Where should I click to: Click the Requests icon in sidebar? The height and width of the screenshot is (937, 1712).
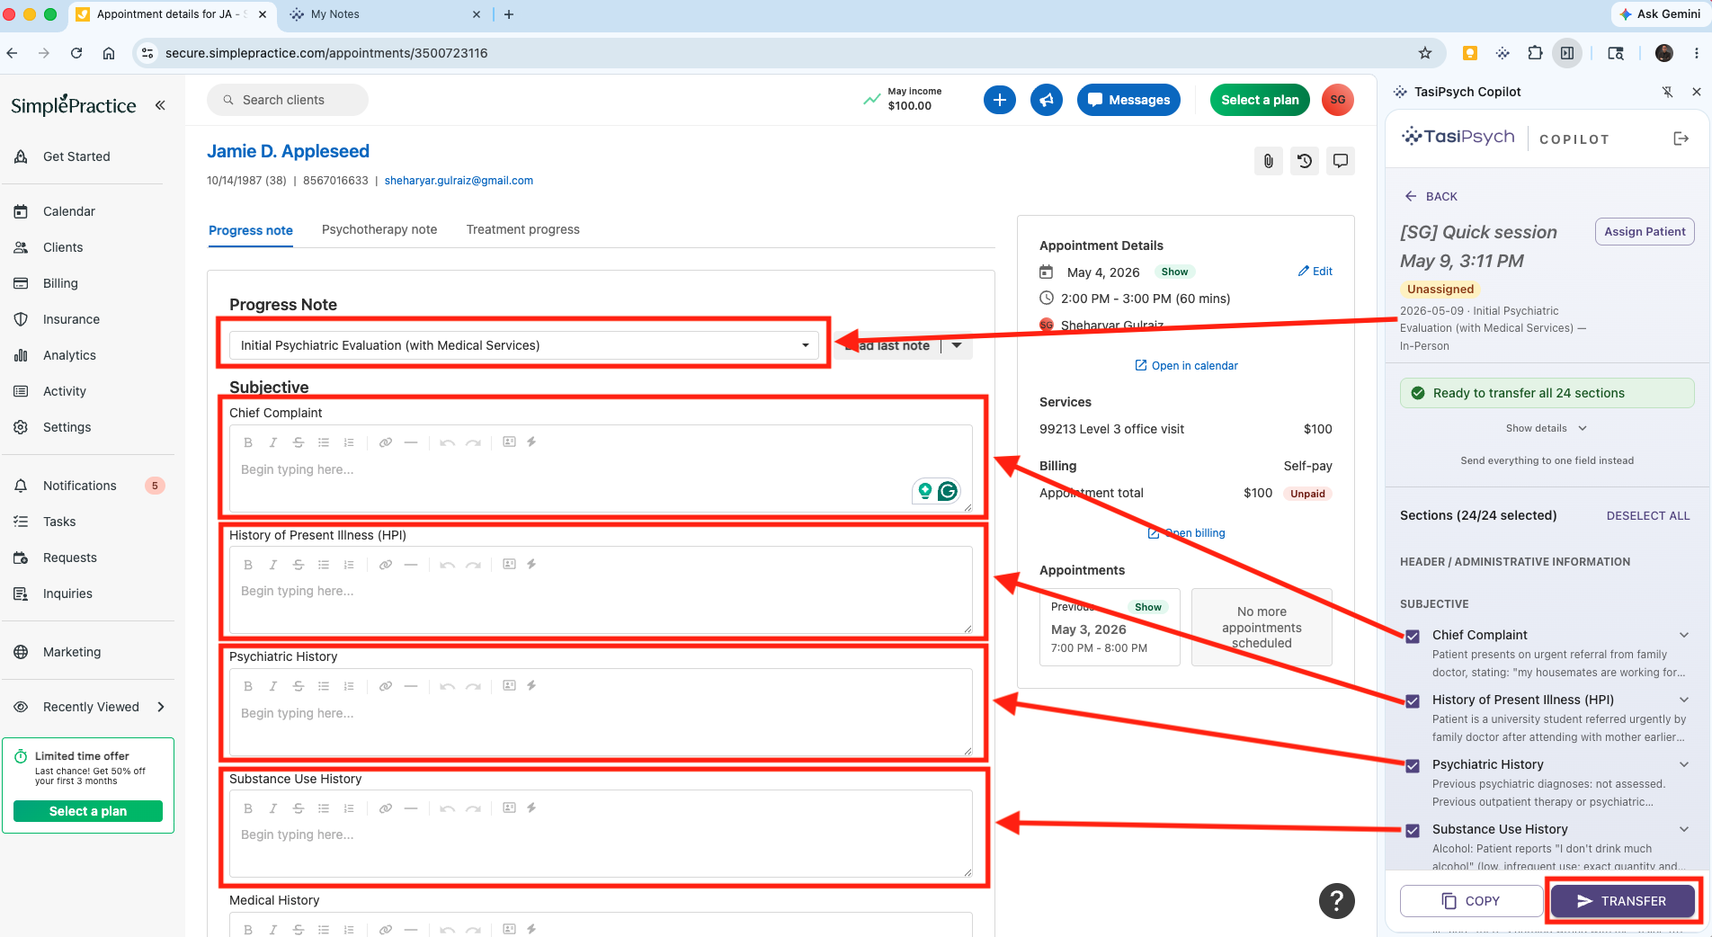pyautogui.click(x=21, y=558)
